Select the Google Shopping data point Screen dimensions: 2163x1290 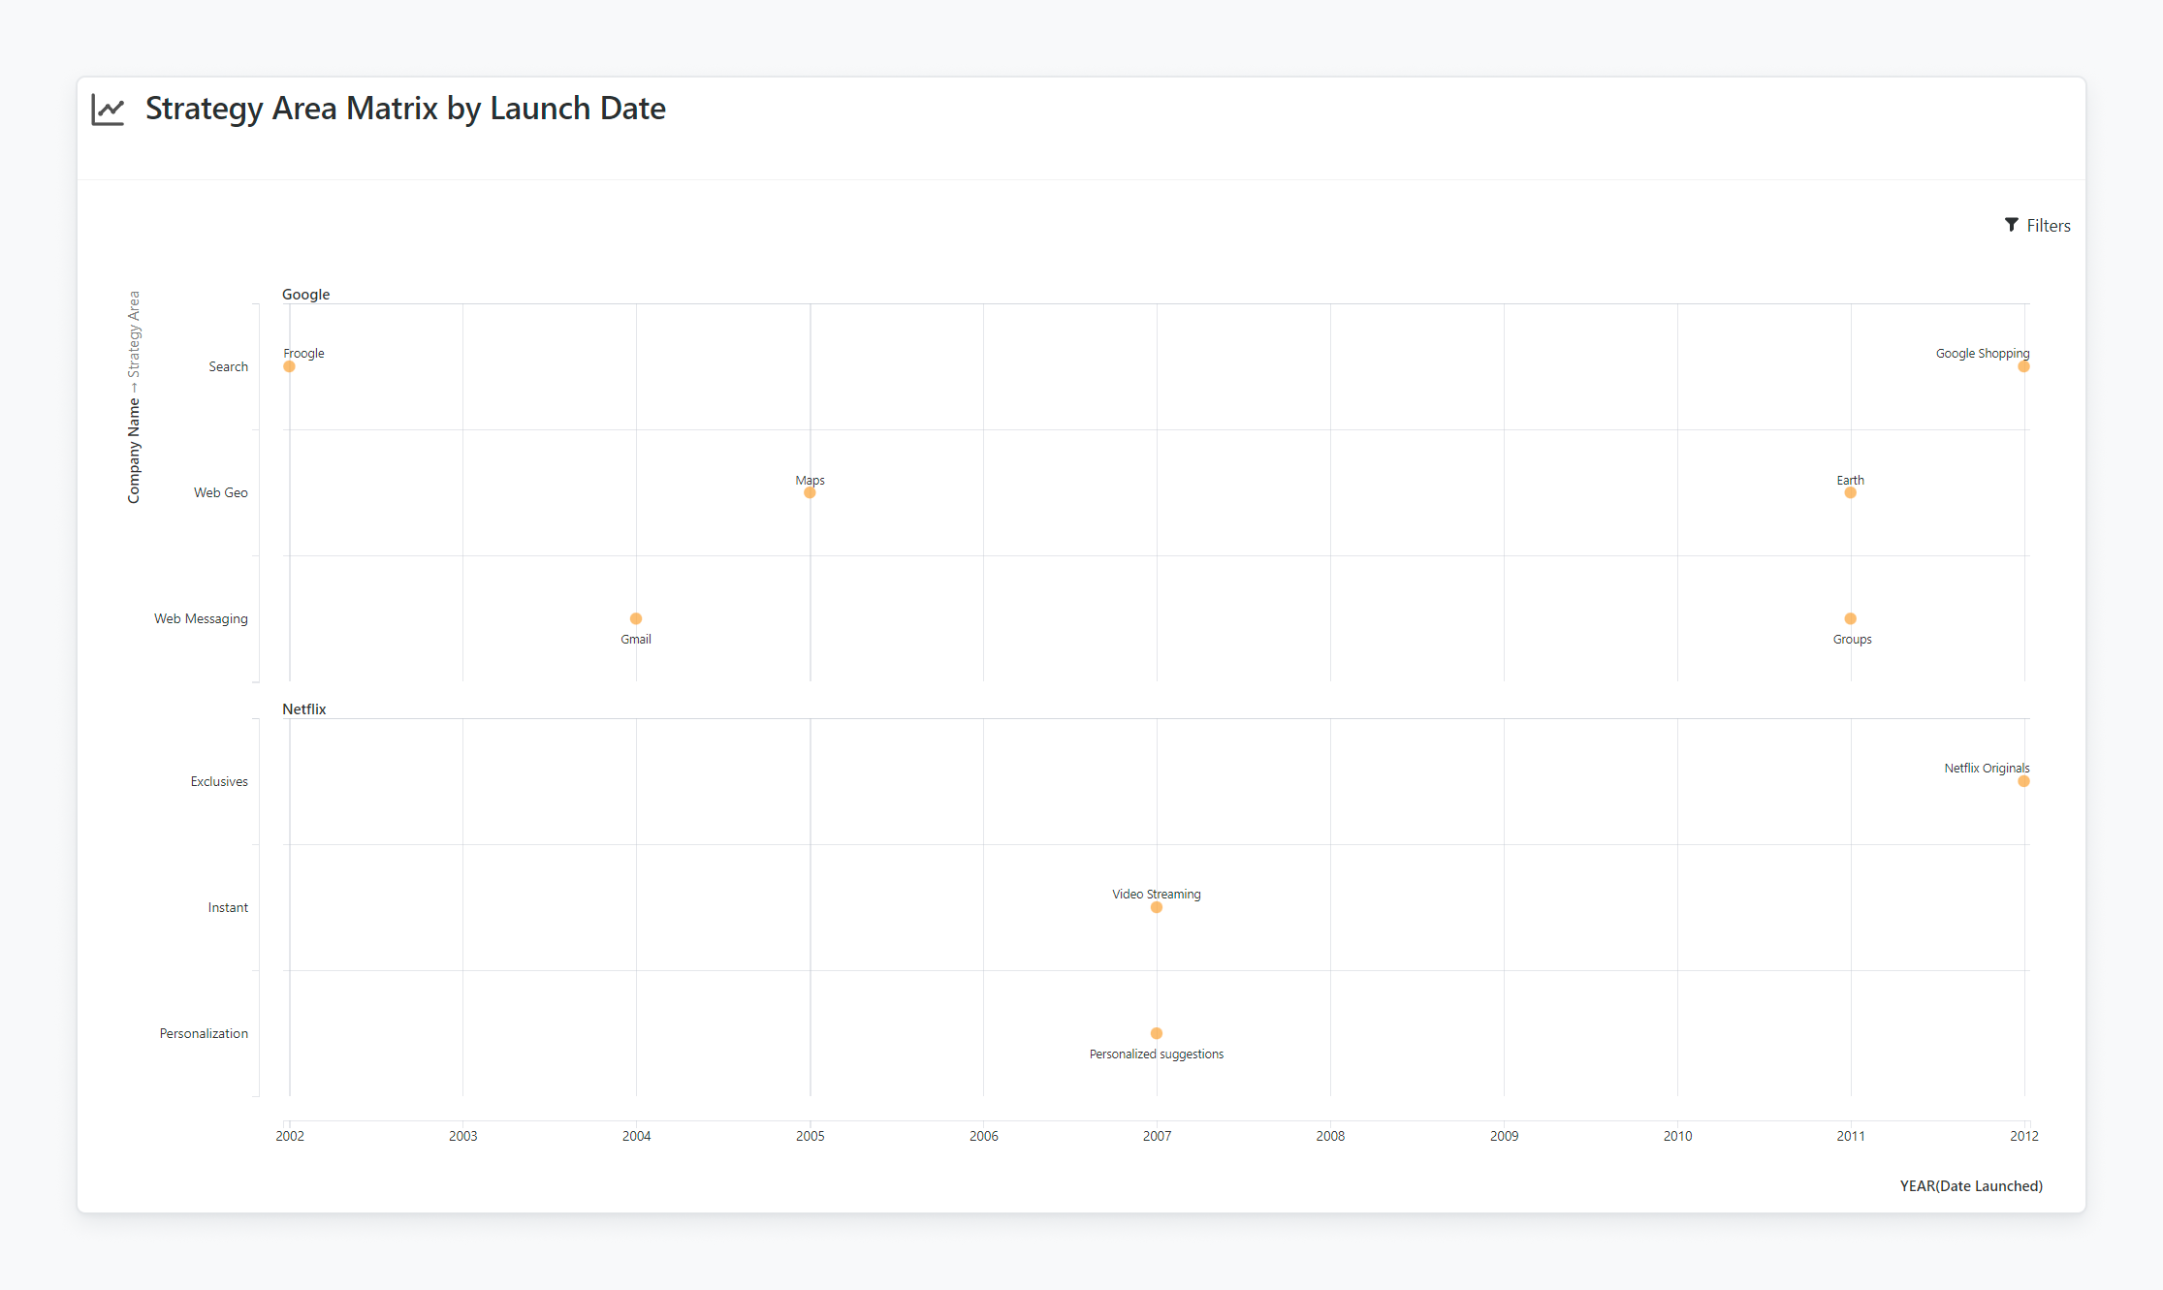point(2023,366)
